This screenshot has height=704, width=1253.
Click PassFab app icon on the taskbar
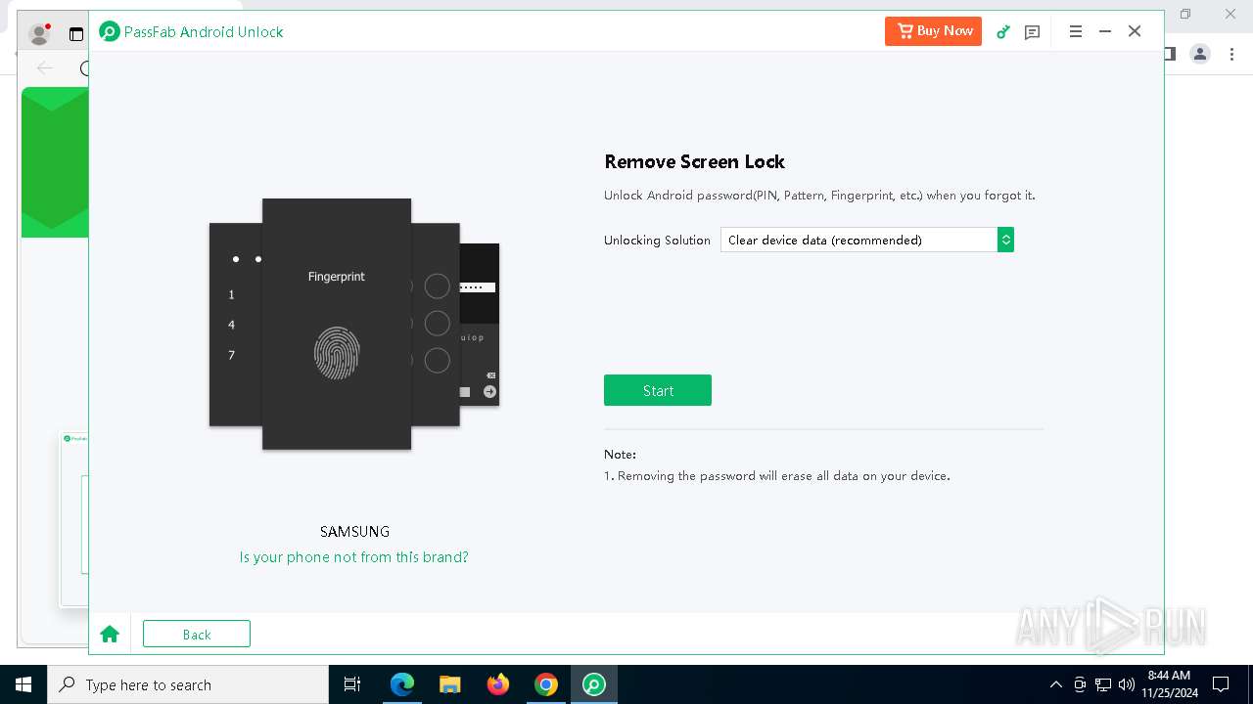(x=594, y=684)
